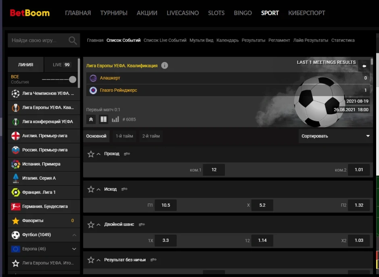Collapse the Футбол (1049) section
379x277 pixels.
click(74, 235)
